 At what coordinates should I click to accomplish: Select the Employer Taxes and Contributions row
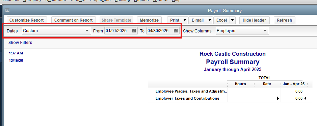click(230, 99)
